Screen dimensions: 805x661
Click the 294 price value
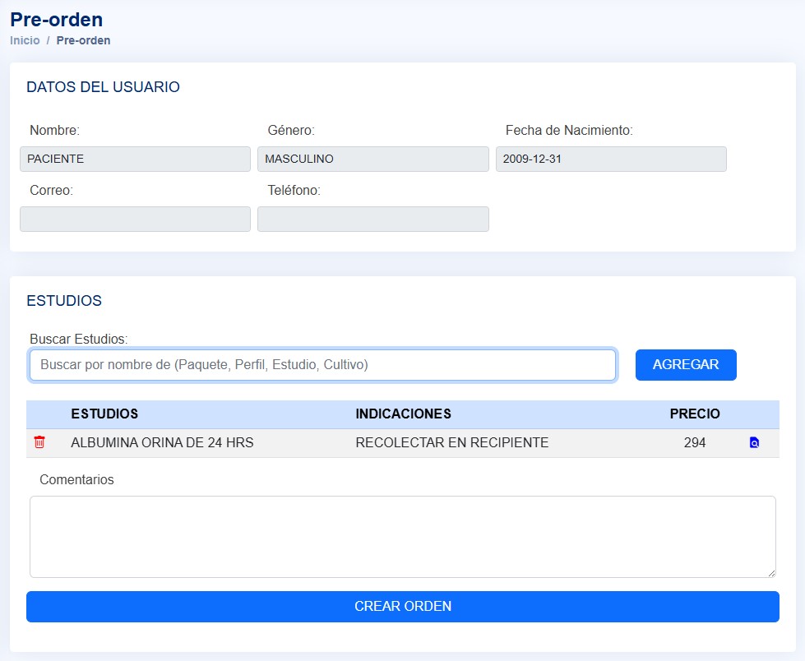pos(694,442)
